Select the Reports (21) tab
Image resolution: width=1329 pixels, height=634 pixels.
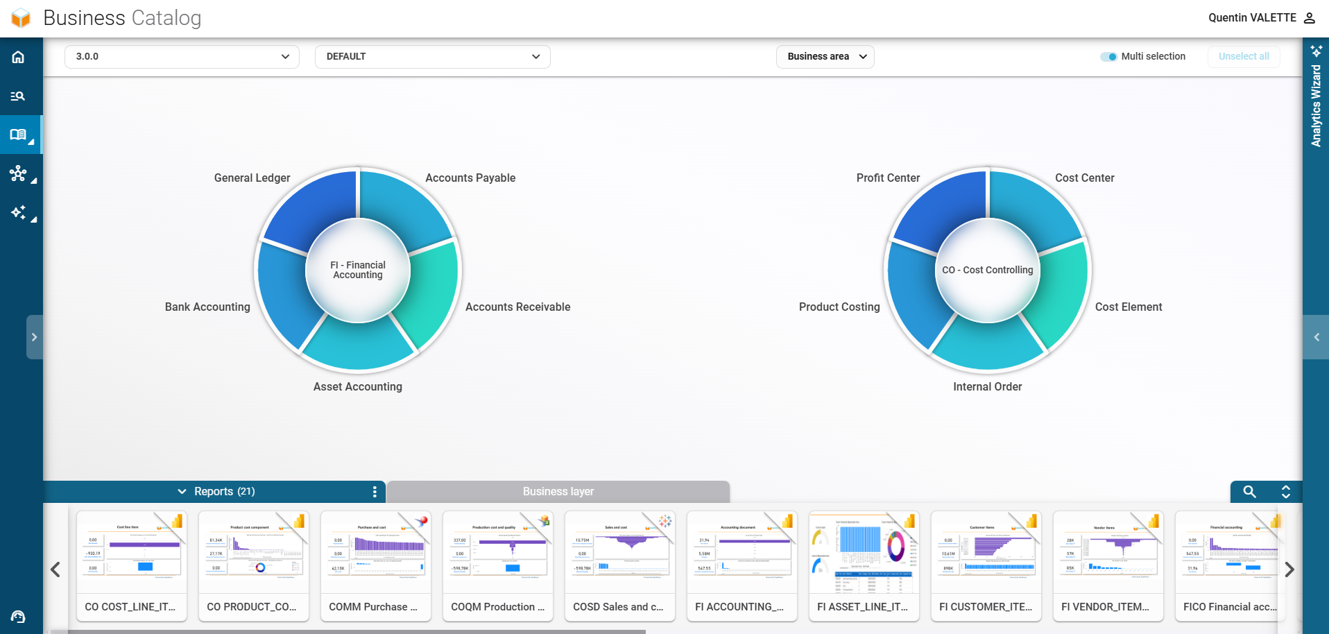pyautogui.click(x=215, y=491)
